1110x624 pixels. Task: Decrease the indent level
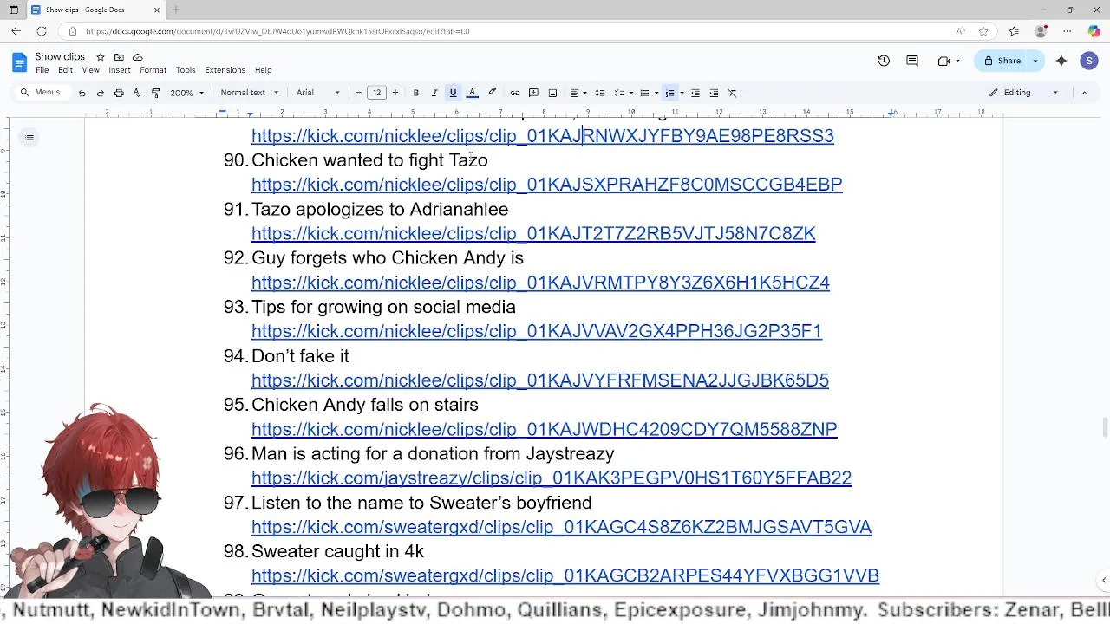pos(695,93)
